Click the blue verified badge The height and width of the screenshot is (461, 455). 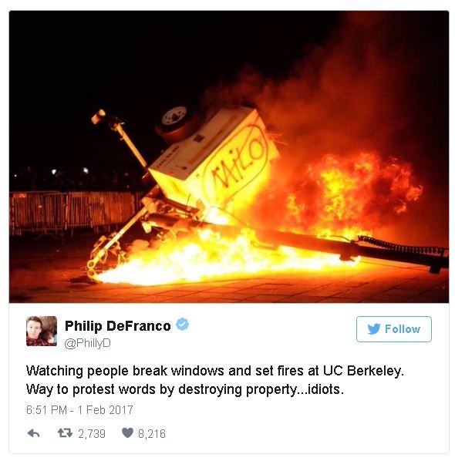(182, 325)
